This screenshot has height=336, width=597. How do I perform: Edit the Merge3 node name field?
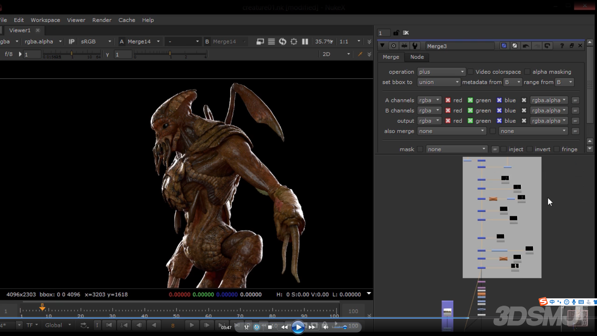(x=460, y=46)
